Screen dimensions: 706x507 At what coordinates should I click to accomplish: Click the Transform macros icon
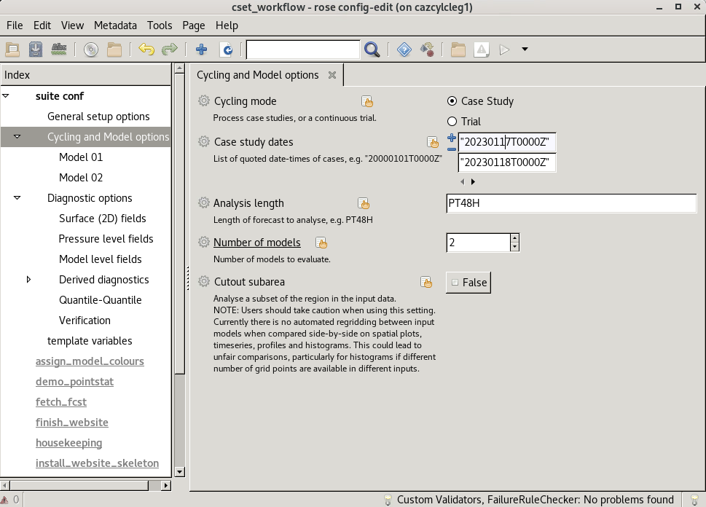click(427, 49)
